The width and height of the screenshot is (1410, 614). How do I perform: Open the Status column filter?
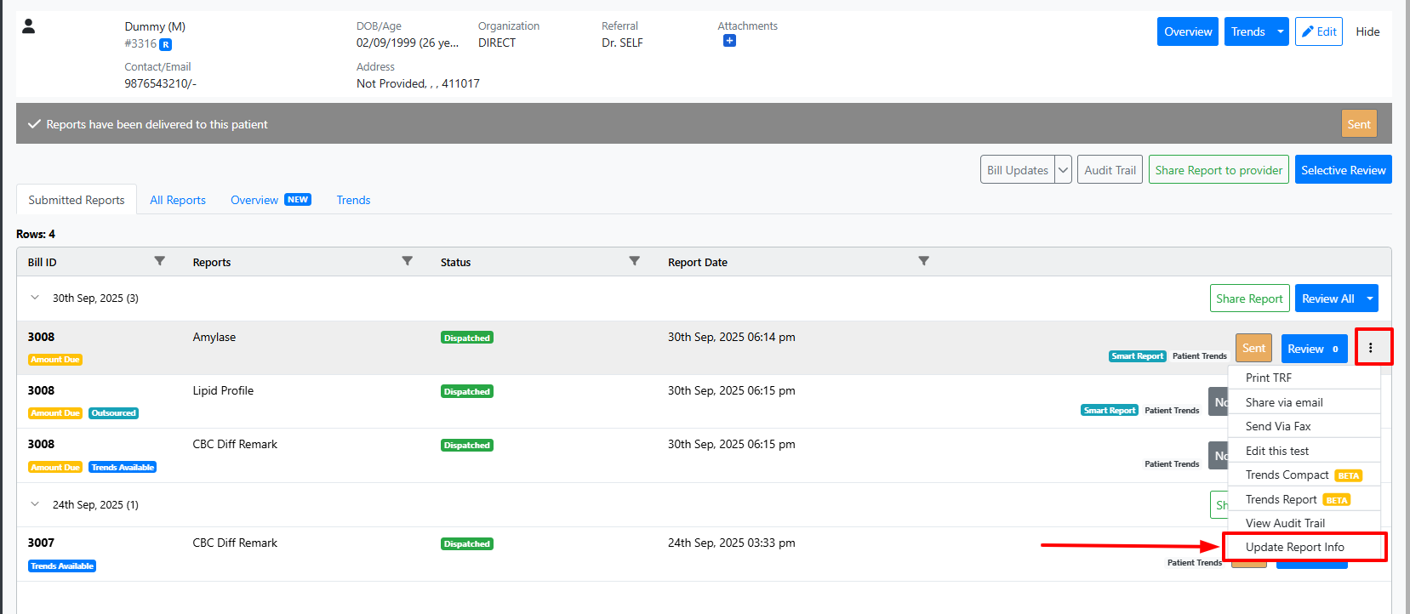point(634,261)
